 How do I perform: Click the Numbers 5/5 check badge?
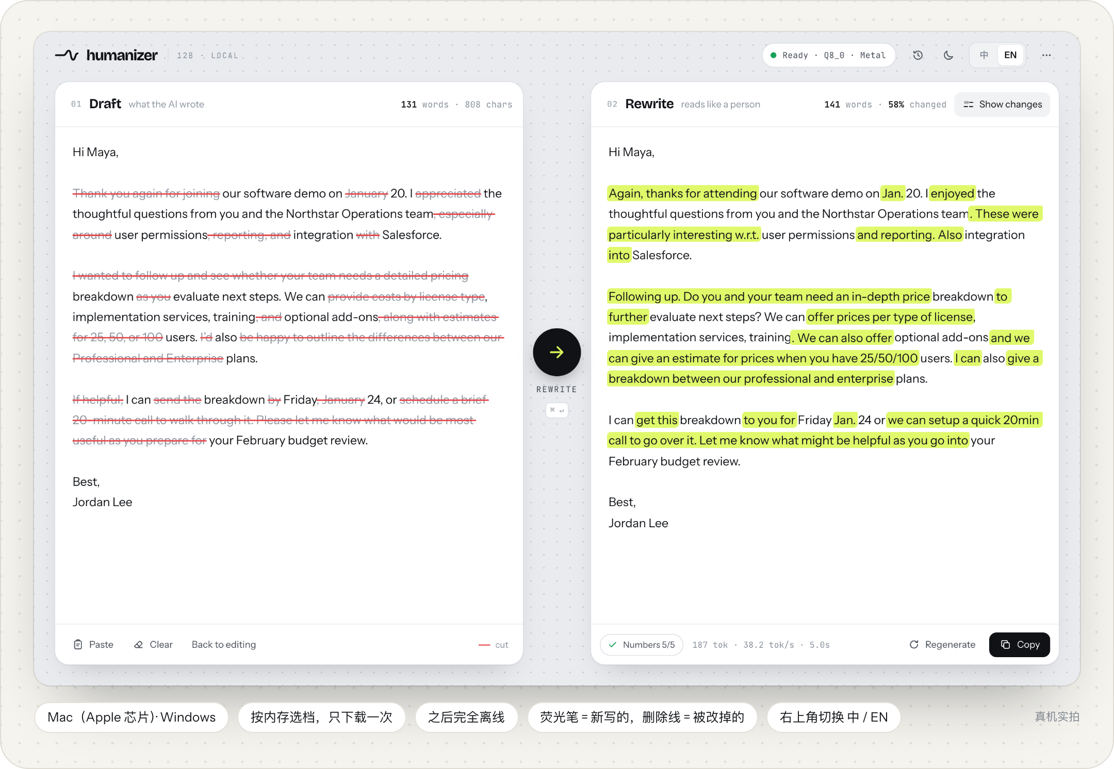click(642, 645)
